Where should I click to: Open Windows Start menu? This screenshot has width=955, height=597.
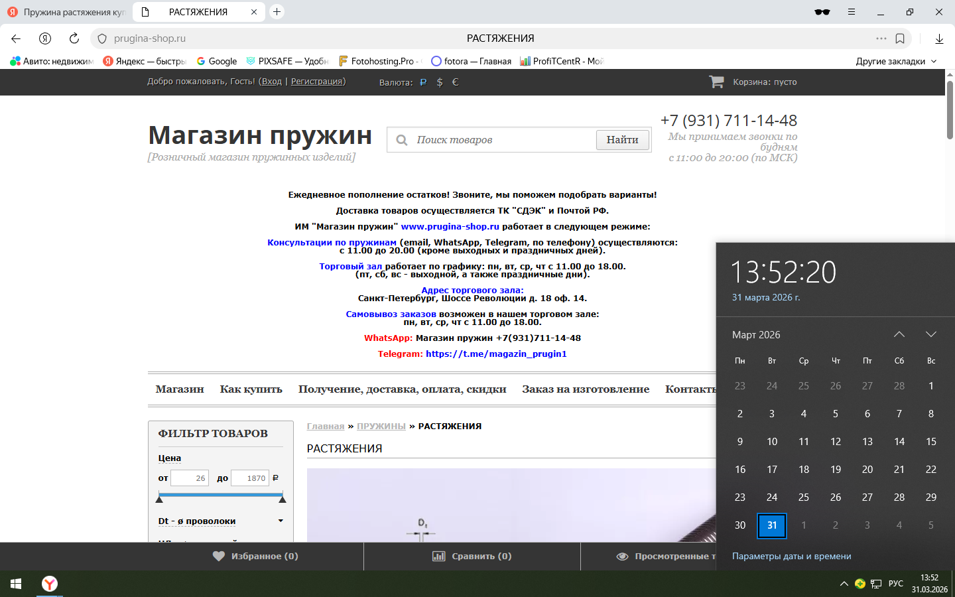(x=16, y=584)
